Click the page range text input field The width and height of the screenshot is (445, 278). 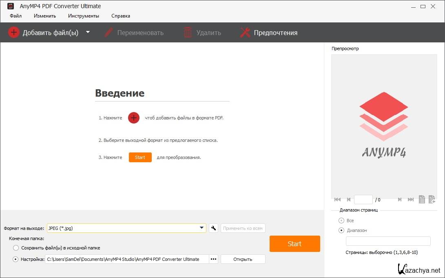coord(388,241)
